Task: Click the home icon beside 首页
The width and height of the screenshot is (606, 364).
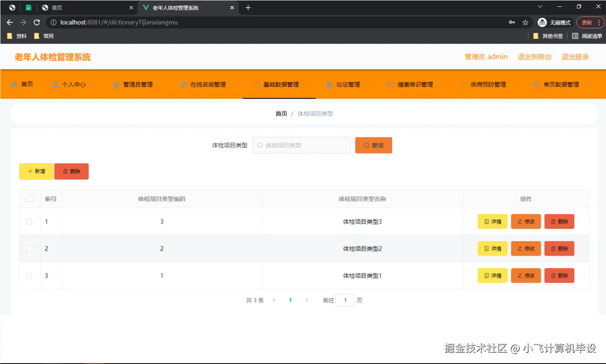Action: (x=14, y=84)
